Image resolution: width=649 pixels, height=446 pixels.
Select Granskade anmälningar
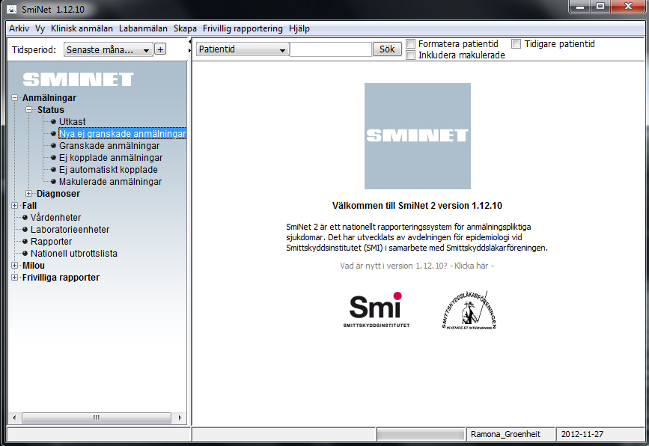pyautogui.click(x=109, y=146)
